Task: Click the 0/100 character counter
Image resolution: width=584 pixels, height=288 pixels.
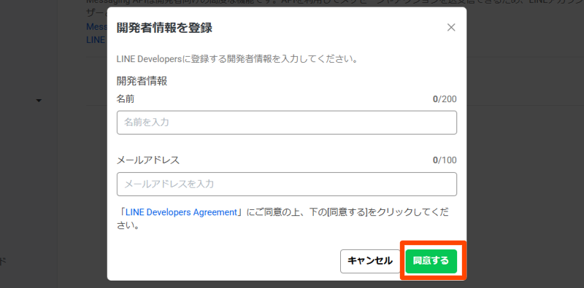Action: [445, 160]
